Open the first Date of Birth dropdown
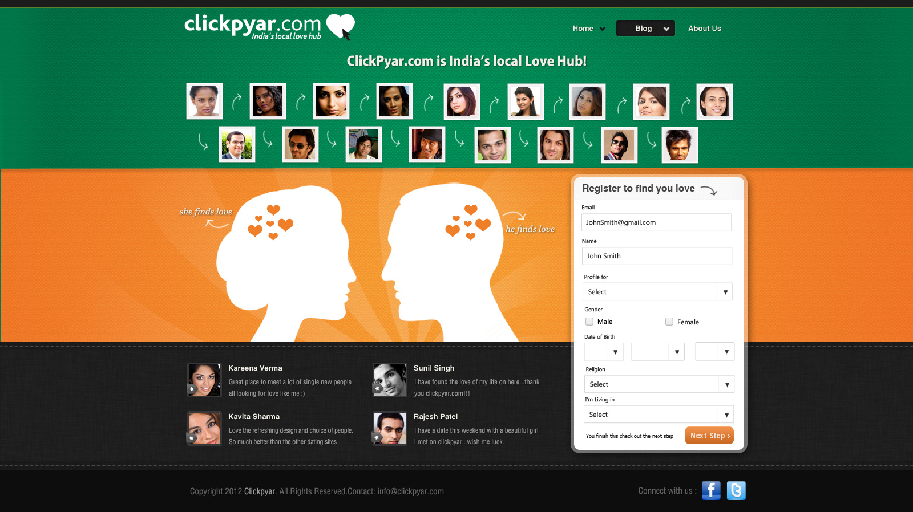The image size is (913, 512). [604, 352]
